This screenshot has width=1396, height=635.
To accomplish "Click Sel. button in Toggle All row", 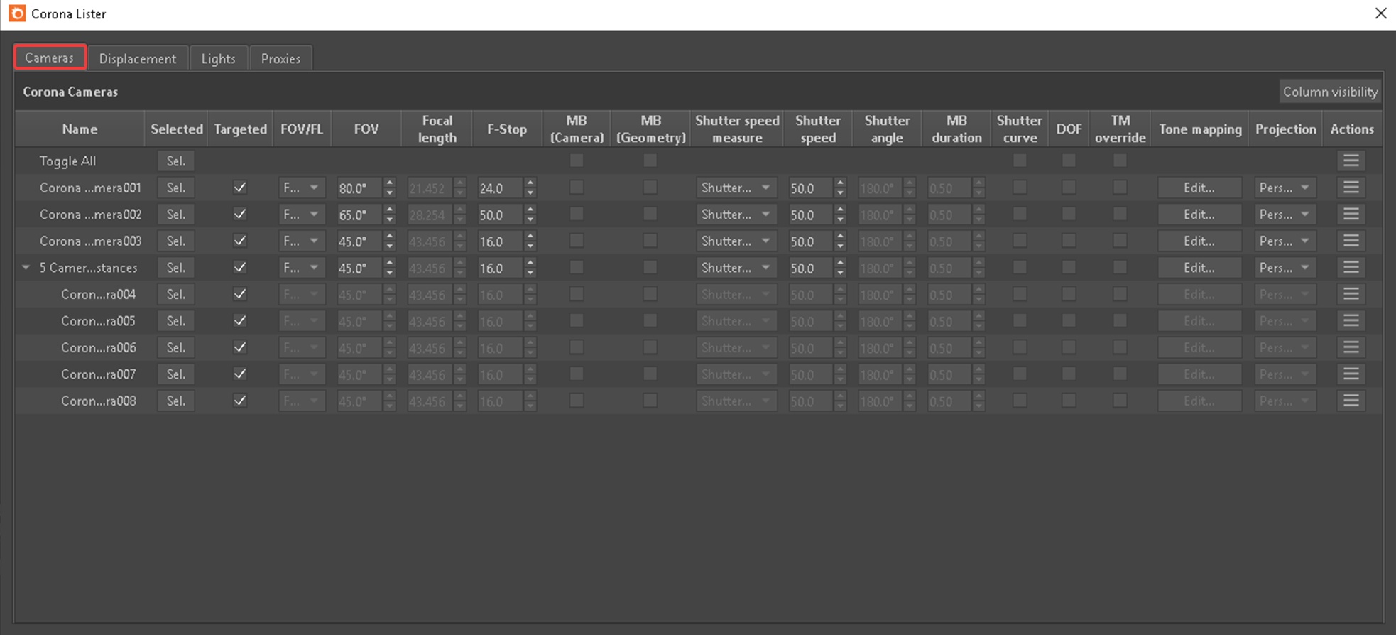I will pyautogui.click(x=176, y=161).
